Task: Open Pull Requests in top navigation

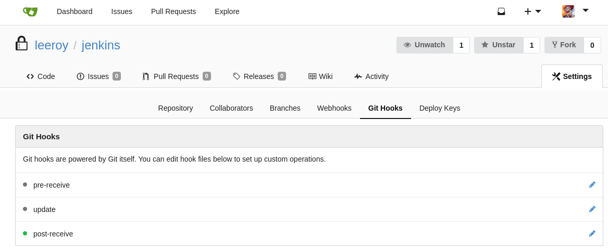Action: [x=173, y=11]
